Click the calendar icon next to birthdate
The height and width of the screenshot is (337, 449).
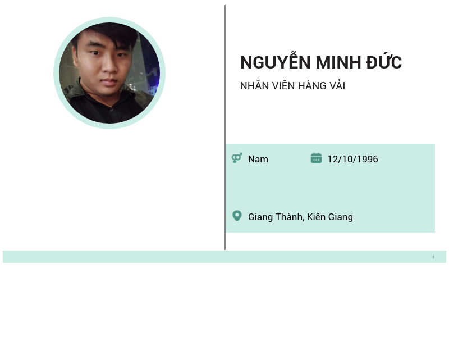316,158
